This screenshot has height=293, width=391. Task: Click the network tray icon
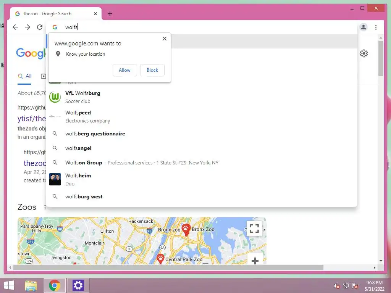(346, 286)
